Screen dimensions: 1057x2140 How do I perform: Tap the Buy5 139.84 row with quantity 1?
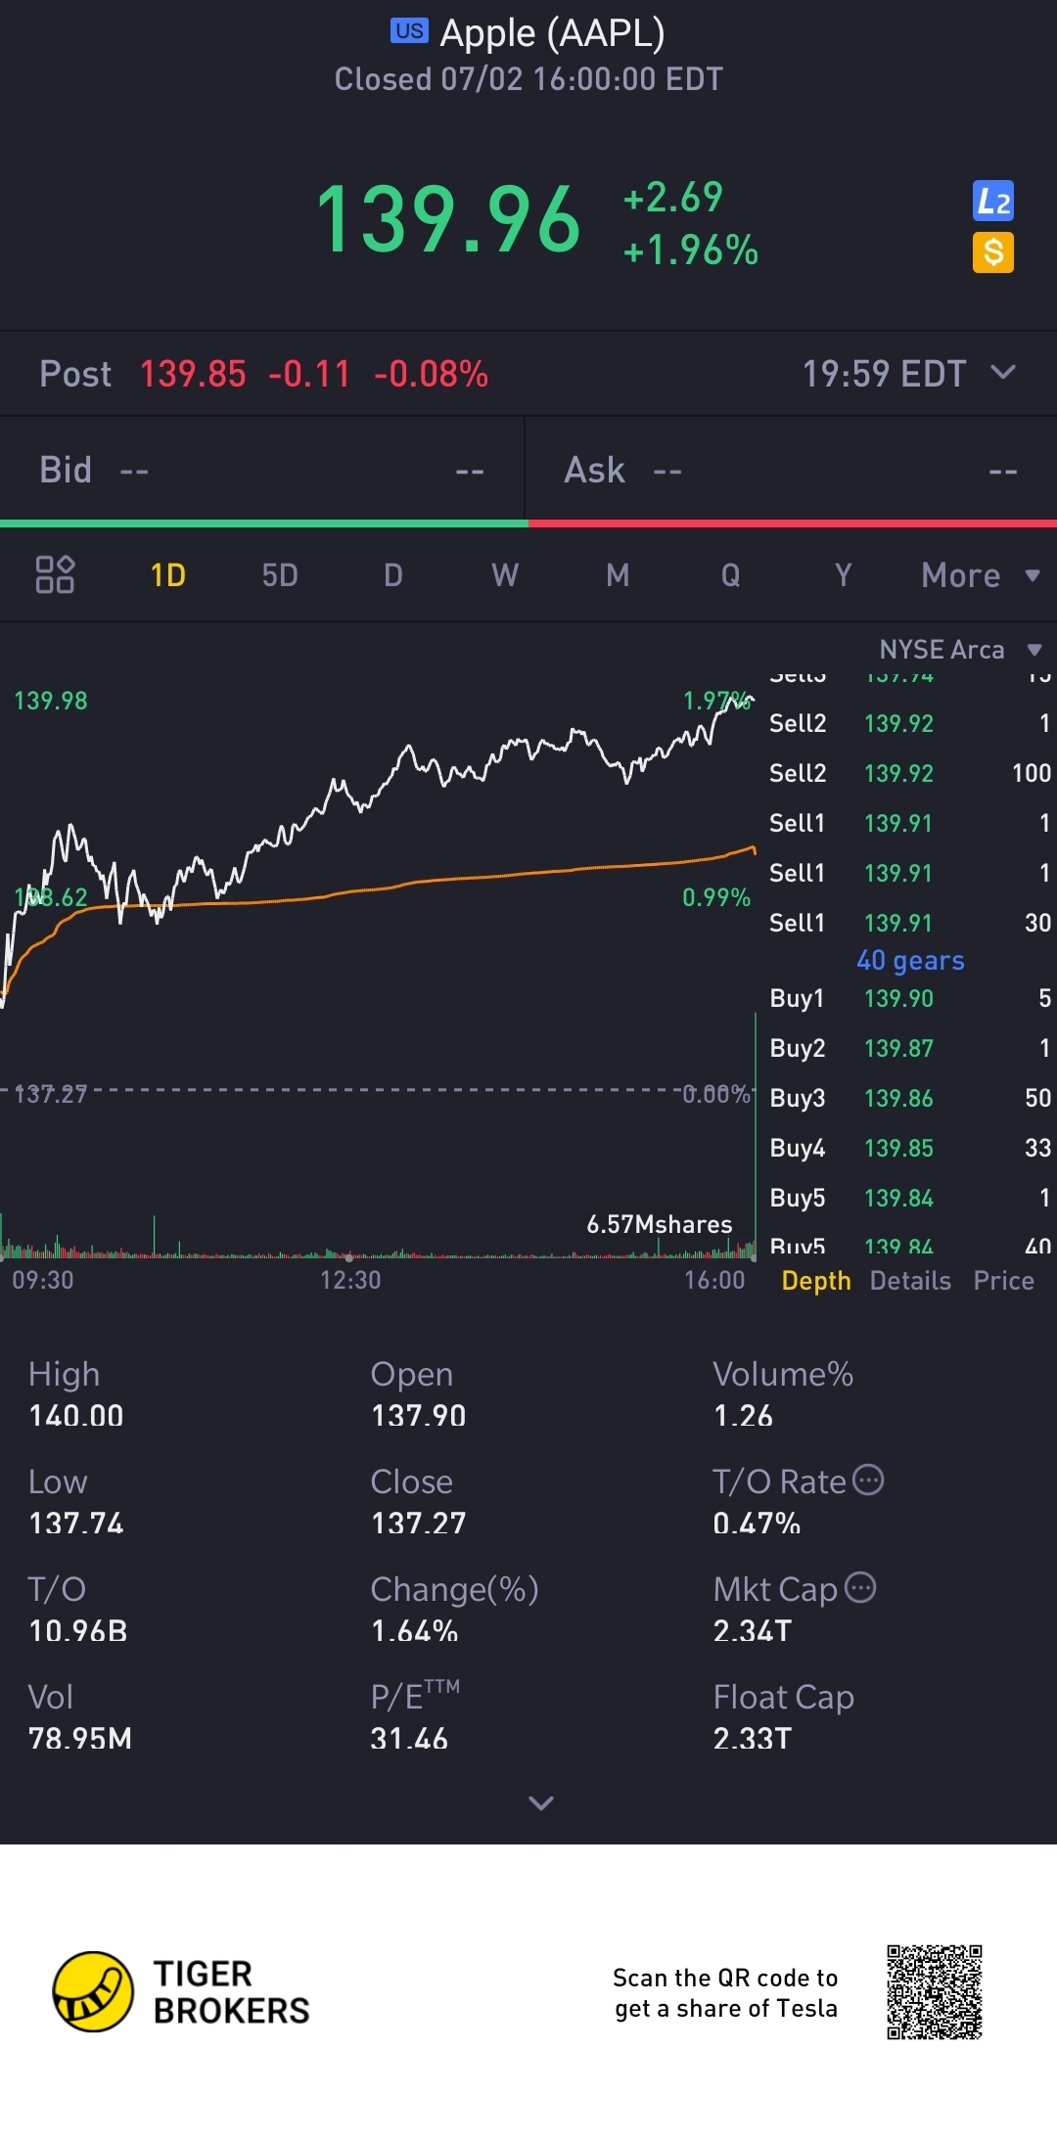tap(910, 1198)
